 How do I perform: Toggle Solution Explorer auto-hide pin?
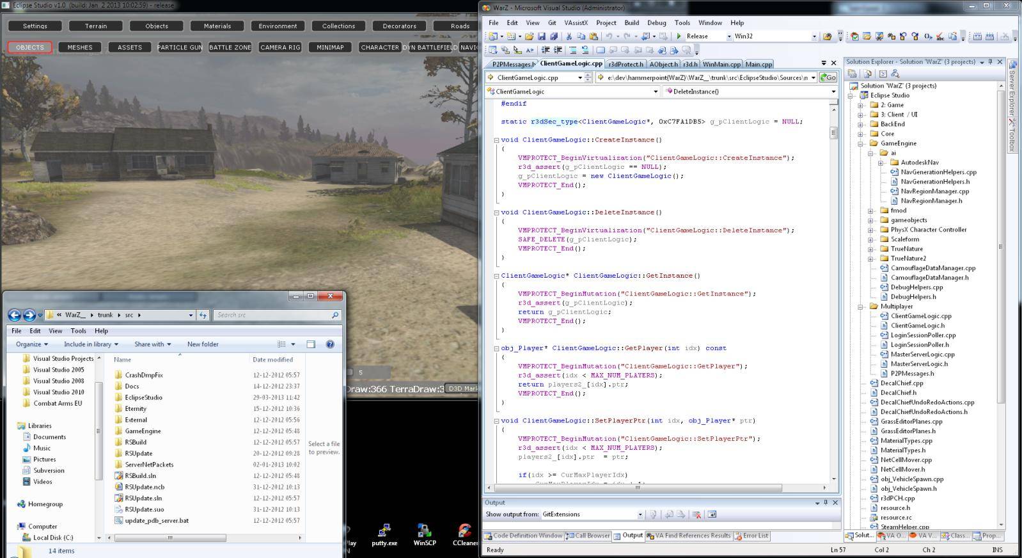tap(990, 62)
